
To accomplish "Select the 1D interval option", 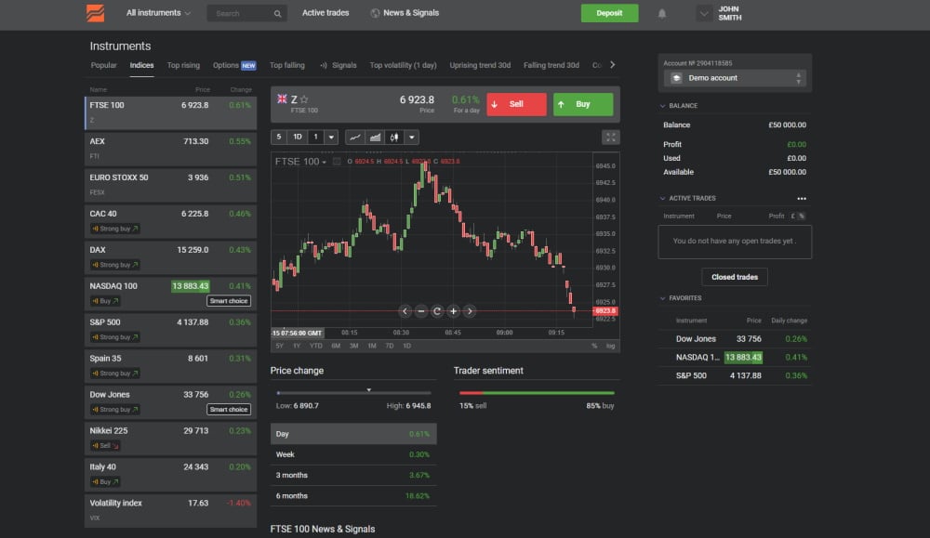I will [298, 138].
